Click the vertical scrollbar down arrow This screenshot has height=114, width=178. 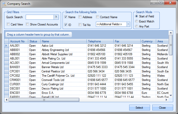[171, 95]
